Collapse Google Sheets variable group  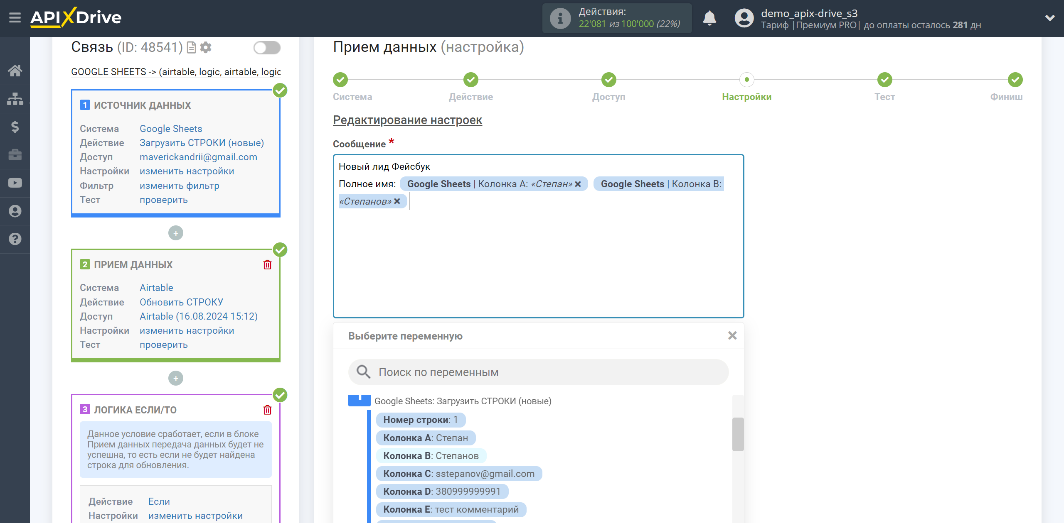(x=359, y=401)
